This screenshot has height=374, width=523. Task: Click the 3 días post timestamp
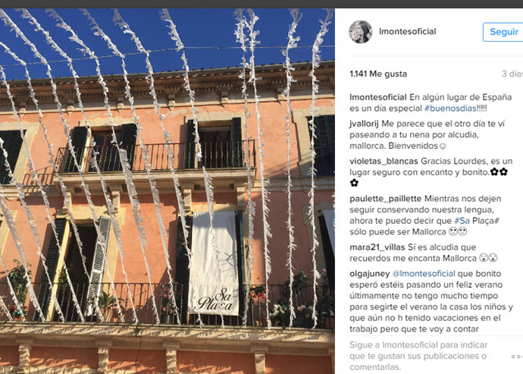tap(512, 74)
